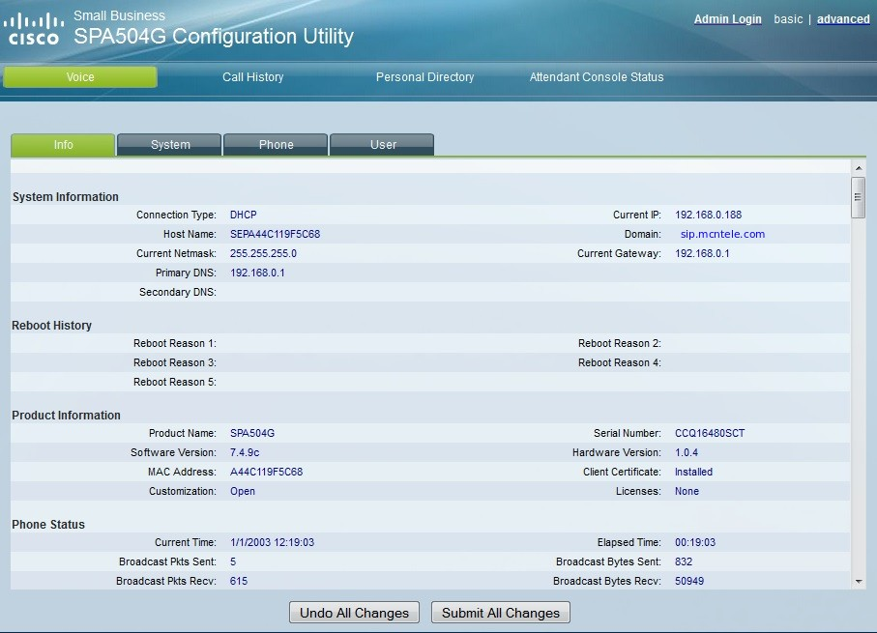Click the Primary DNS value 192.168.0.1
This screenshot has height=633, width=877.
click(x=257, y=273)
